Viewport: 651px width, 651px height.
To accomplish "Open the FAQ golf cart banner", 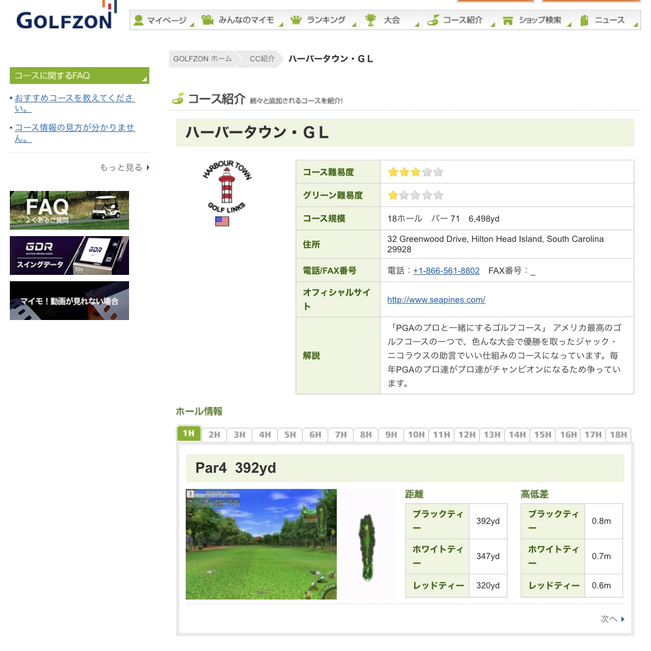I will [69, 210].
